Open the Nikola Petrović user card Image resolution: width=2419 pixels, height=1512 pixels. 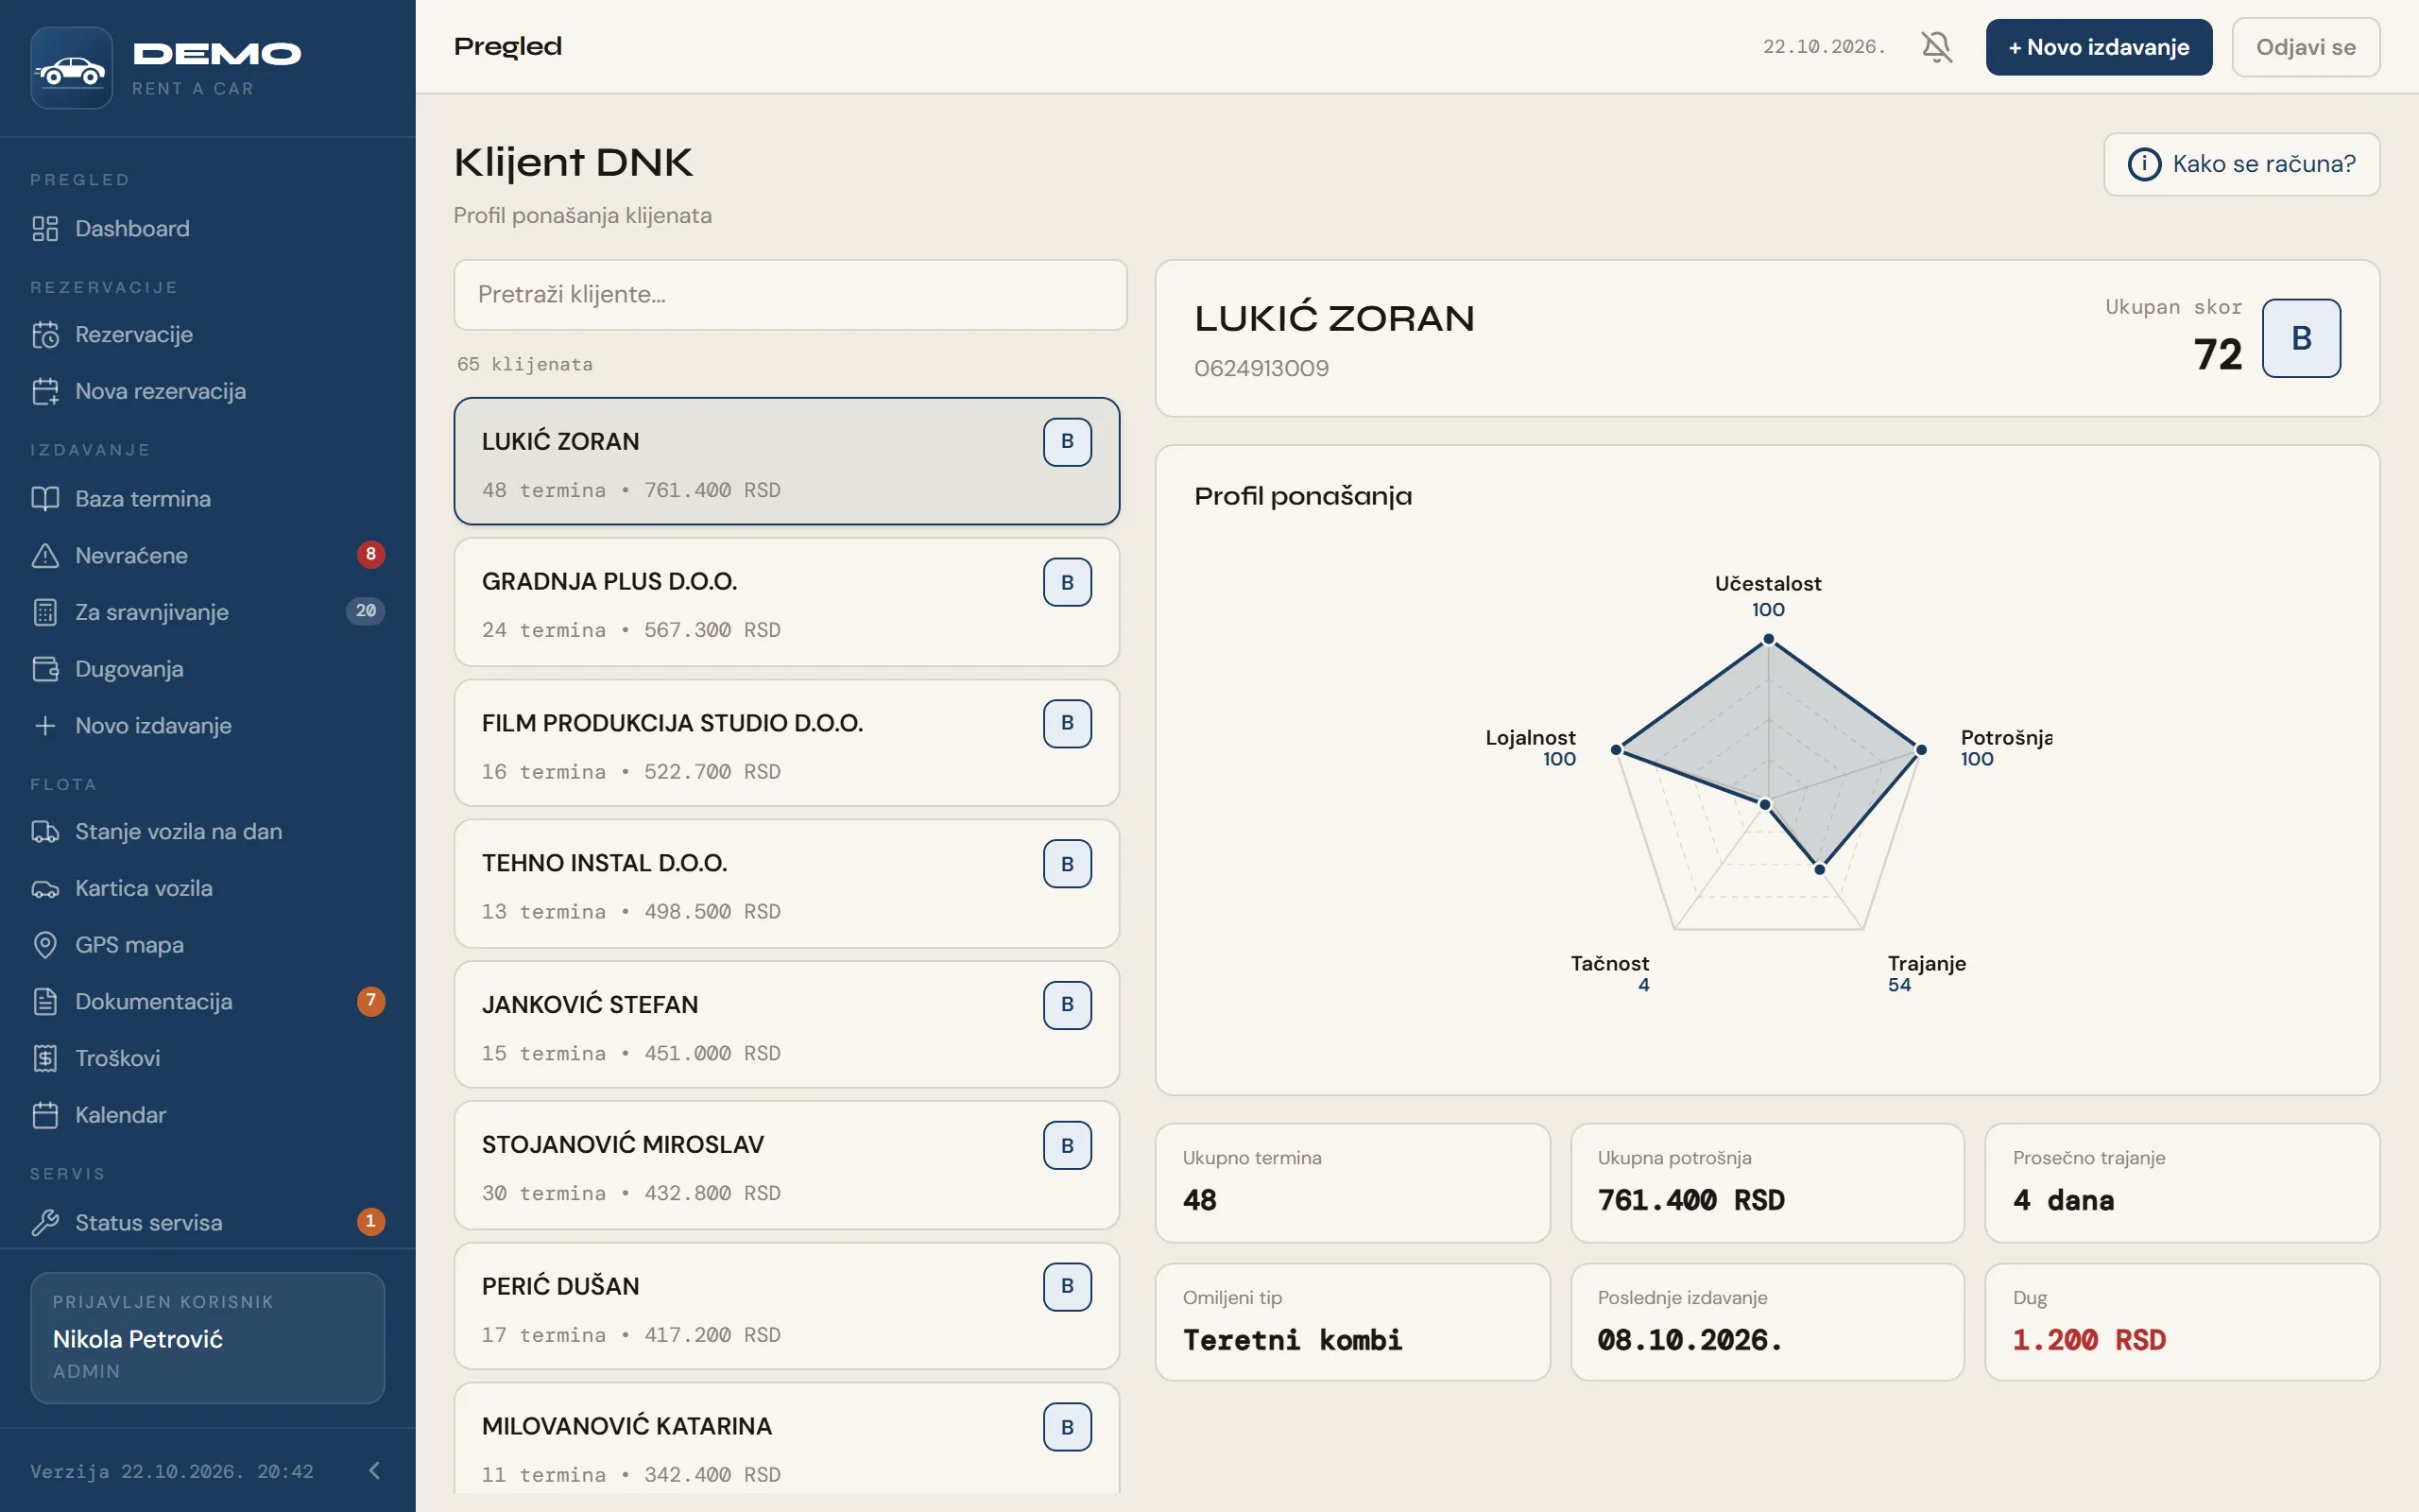click(x=208, y=1338)
